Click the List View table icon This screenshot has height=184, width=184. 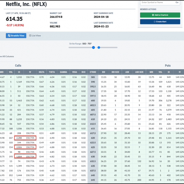click(30, 36)
